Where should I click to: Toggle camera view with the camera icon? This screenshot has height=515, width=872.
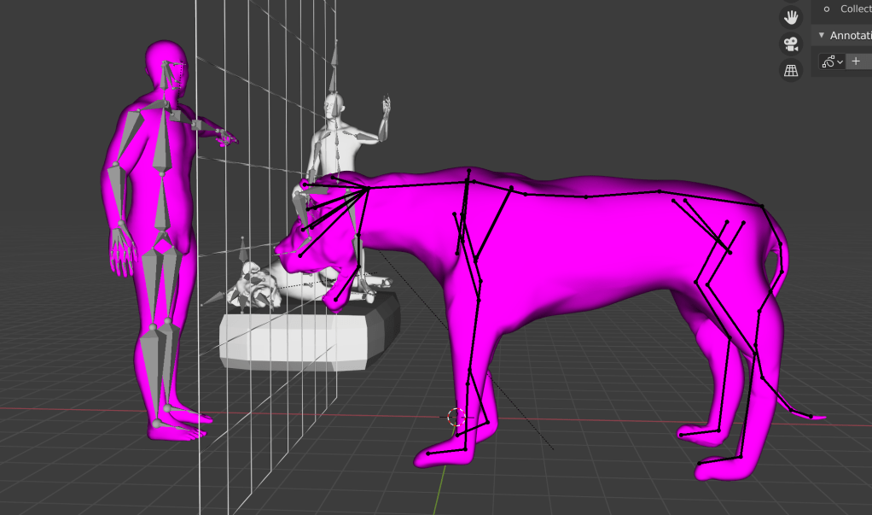(792, 44)
